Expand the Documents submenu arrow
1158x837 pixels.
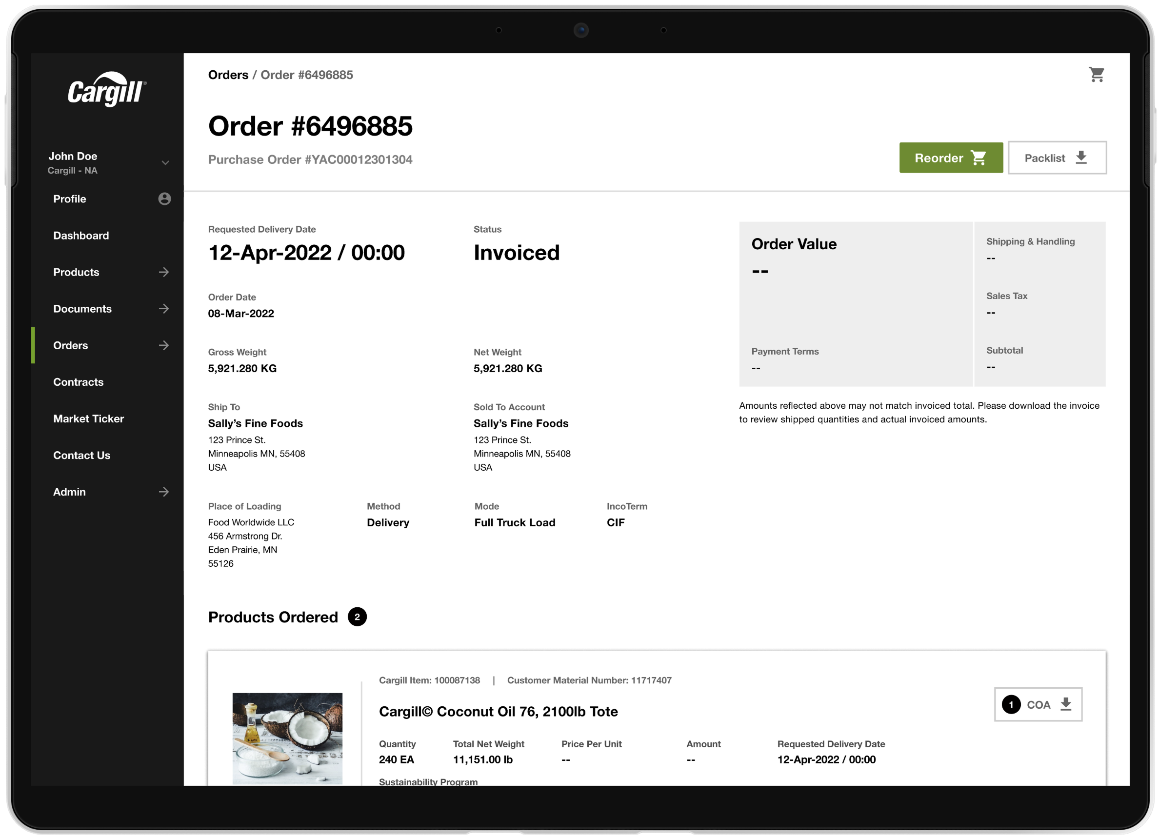pos(164,308)
